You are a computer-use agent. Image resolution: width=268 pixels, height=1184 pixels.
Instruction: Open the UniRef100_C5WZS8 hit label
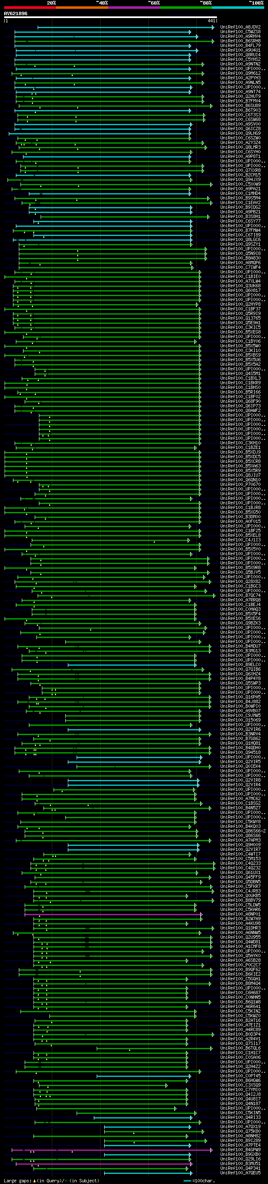(x=240, y=32)
